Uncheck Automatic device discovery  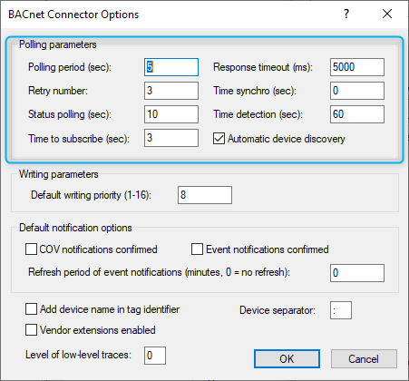tap(219, 139)
